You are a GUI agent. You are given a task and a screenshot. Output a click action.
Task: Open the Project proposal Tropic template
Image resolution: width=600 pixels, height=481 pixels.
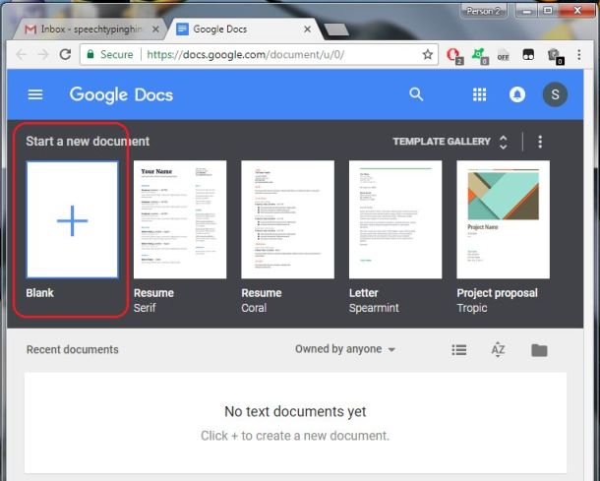tap(504, 219)
